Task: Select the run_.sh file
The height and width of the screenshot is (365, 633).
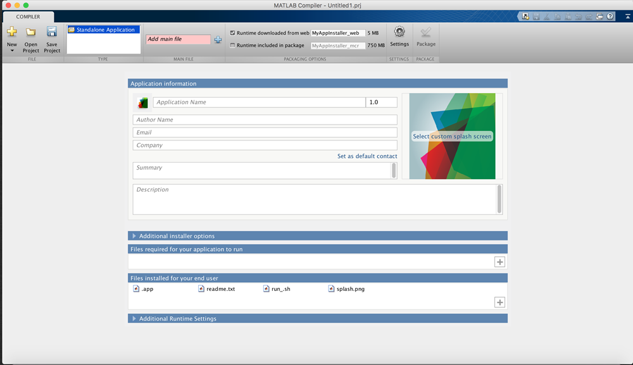Action: click(277, 288)
